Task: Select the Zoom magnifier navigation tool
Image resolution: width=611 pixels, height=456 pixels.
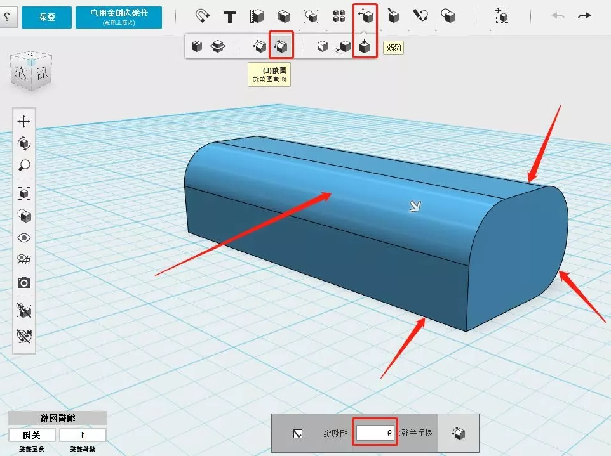Action: click(23, 166)
